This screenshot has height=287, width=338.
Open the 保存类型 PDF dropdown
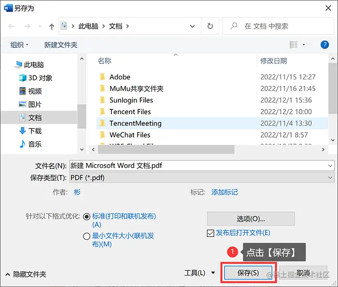(202, 178)
